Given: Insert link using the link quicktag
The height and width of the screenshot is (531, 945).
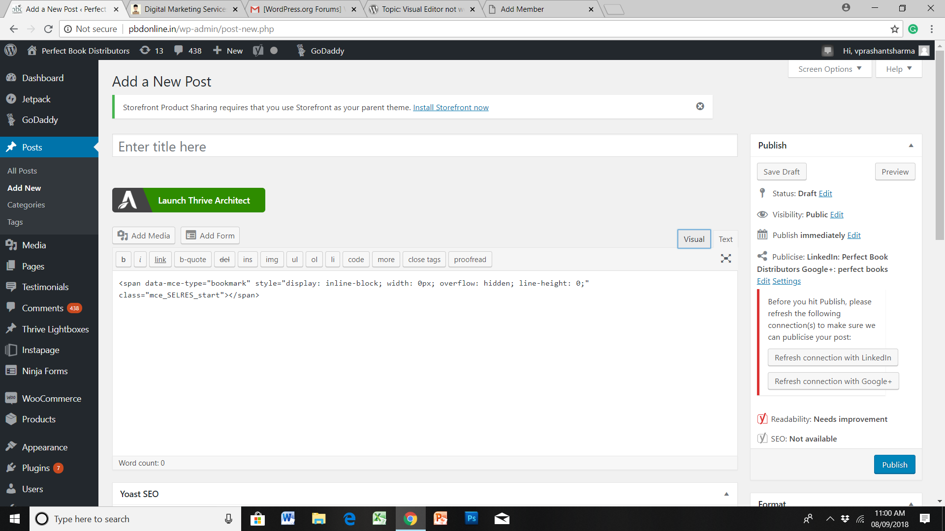Looking at the screenshot, I should (160, 259).
